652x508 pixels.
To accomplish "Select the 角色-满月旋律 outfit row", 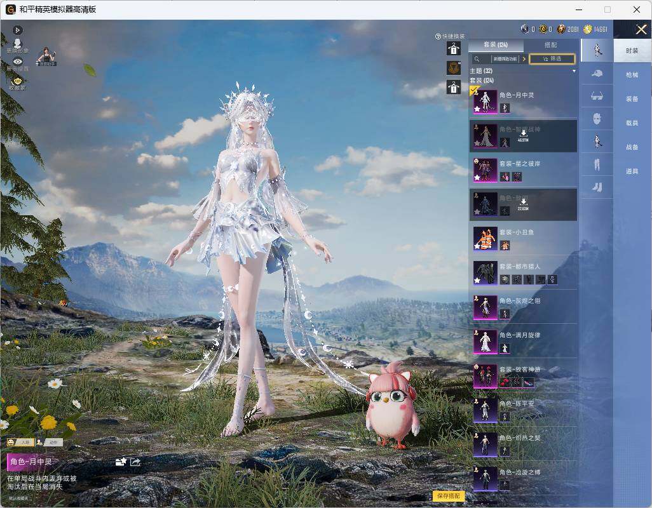I will pyautogui.click(x=524, y=342).
